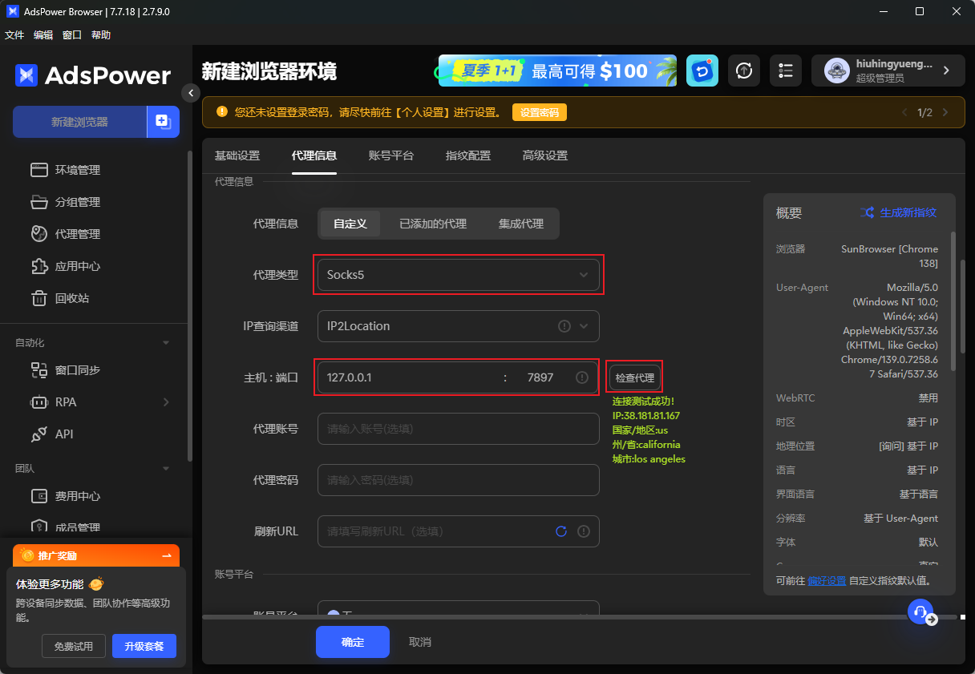
Task: Click the customer support headset icon
Action: tap(920, 611)
